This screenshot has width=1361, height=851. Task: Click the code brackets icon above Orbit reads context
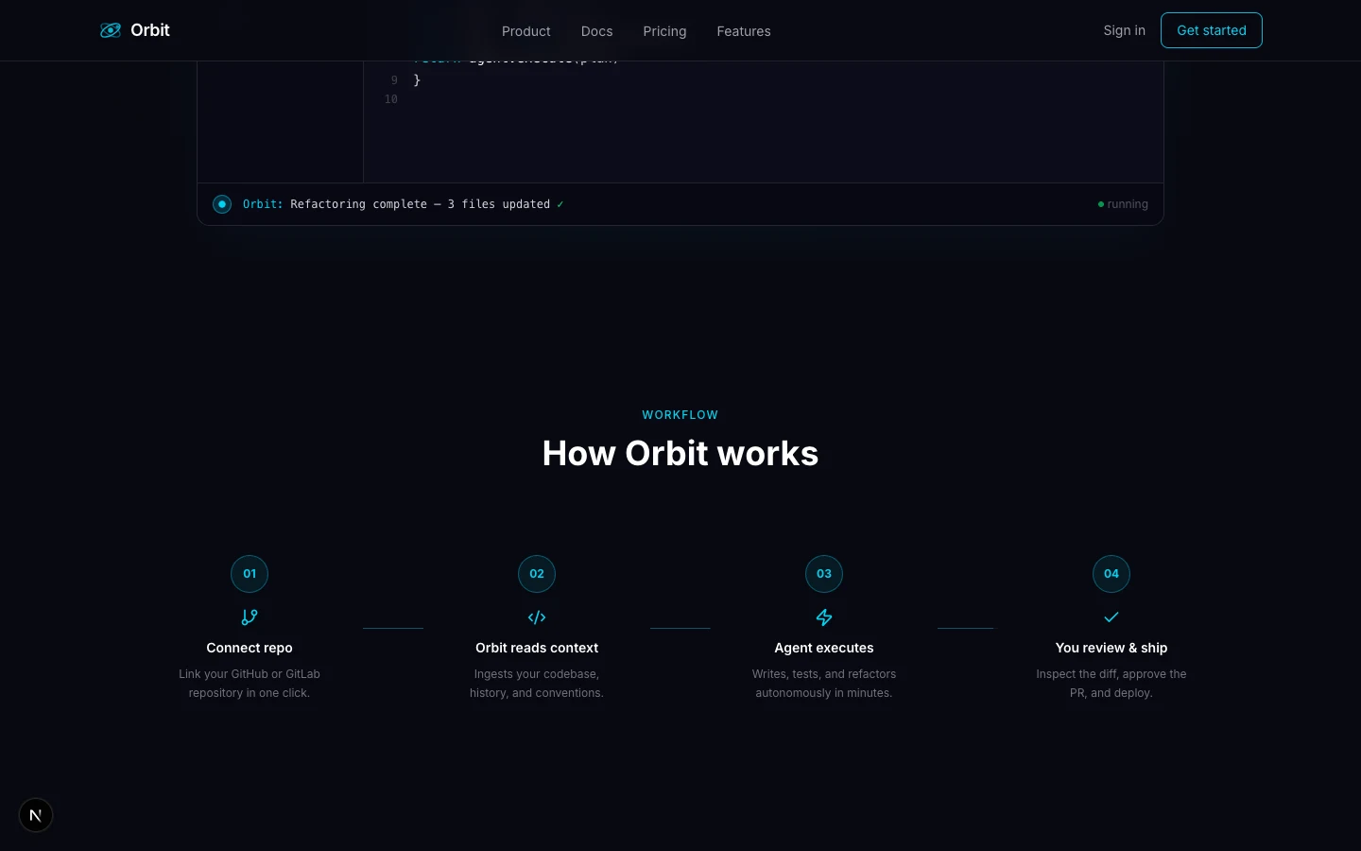click(x=537, y=617)
